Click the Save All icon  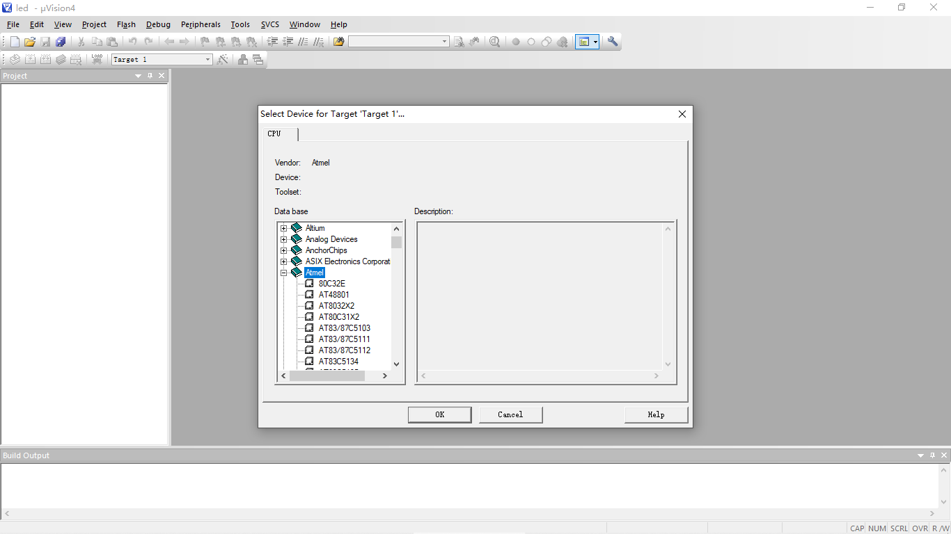pos(61,42)
